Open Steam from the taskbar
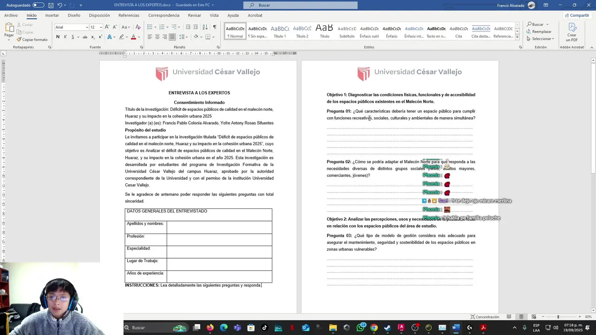Viewport: 596px width, 335px height. 387,328
